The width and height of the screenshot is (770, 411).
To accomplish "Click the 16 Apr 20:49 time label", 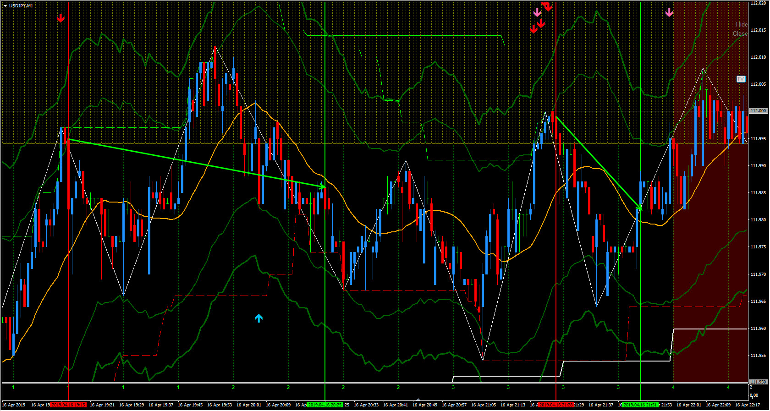I will tap(426, 405).
